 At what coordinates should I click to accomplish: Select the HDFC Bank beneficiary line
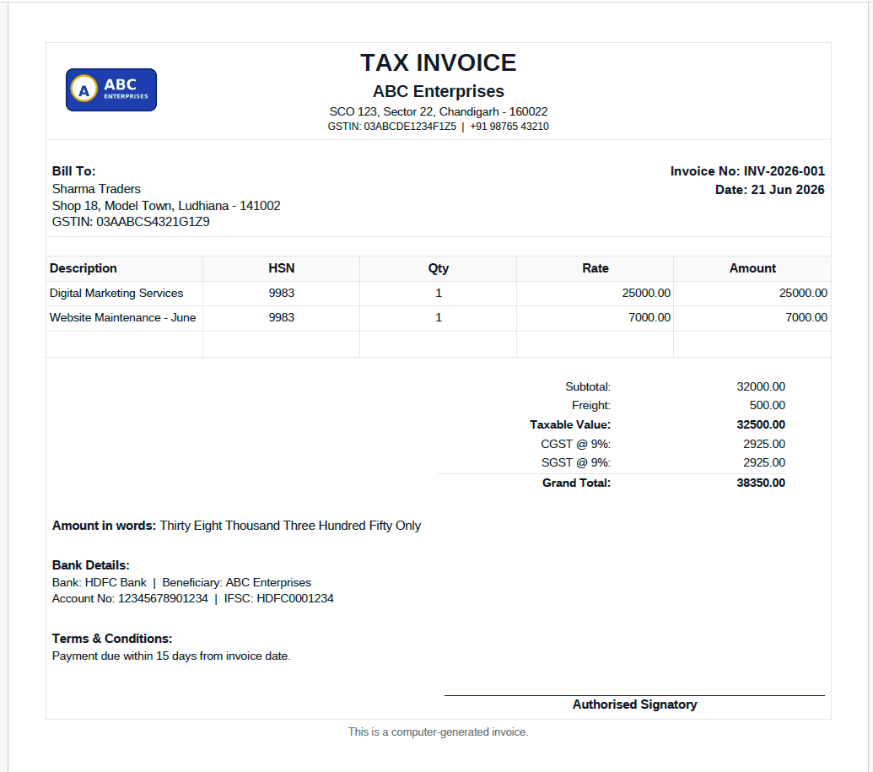(181, 583)
